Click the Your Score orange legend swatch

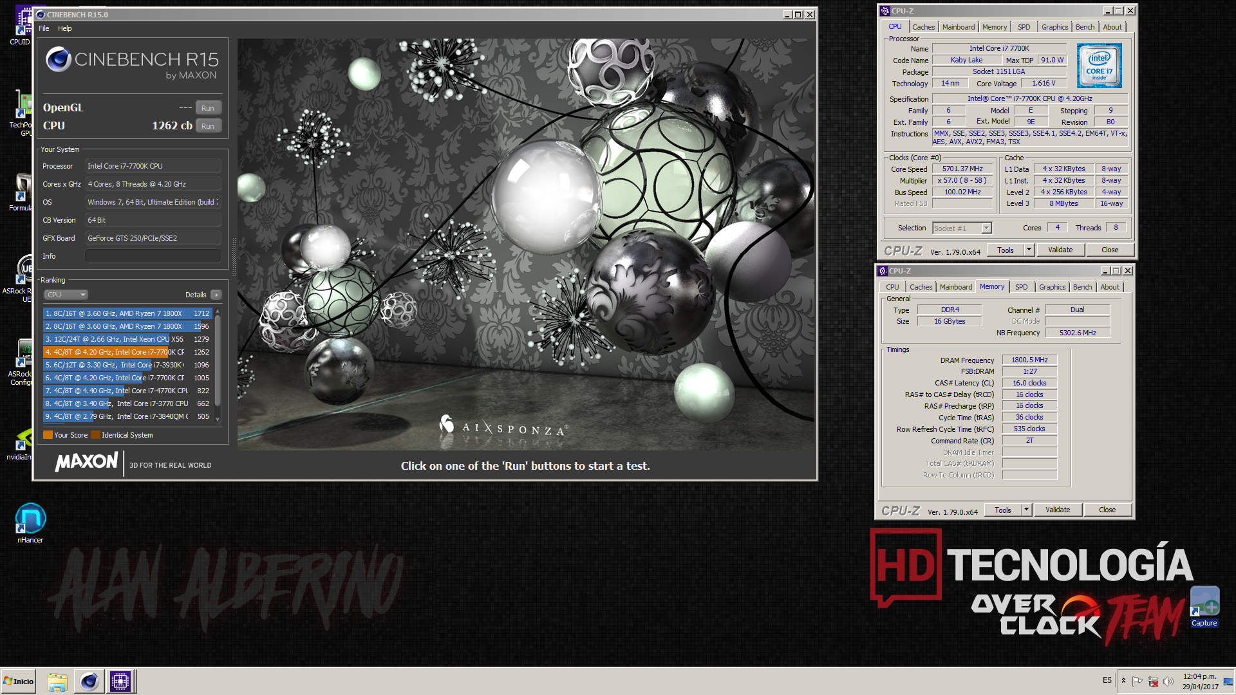[48, 435]
